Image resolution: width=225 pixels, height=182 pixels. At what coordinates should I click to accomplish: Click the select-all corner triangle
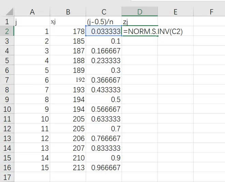coord(10,12)
